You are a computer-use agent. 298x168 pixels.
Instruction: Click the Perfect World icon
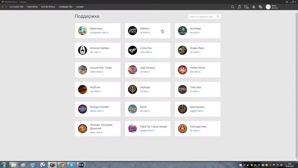click(183, 70)
